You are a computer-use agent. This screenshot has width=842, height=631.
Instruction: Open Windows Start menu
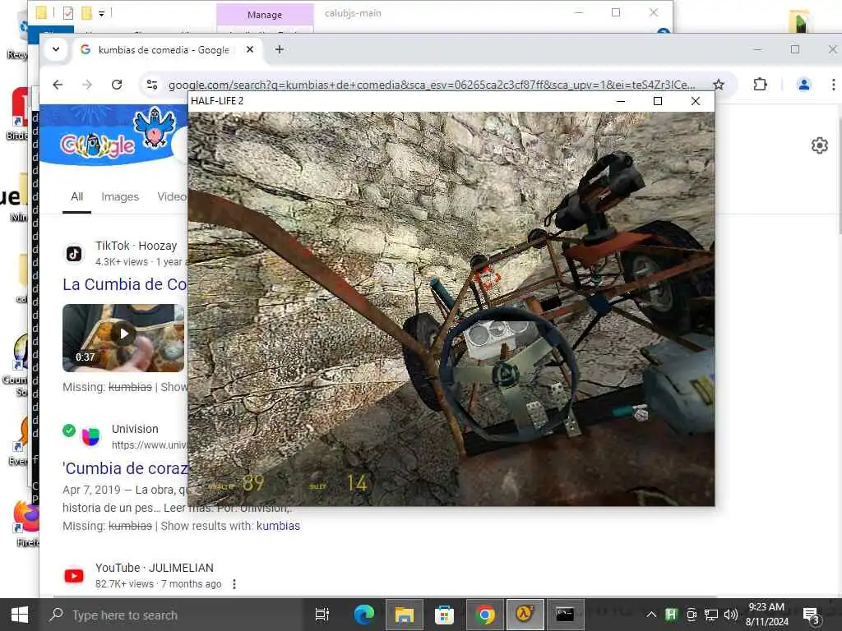(x=20, y=615)
